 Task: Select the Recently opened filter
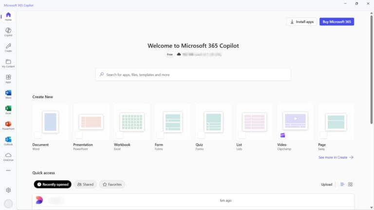point(53,184)
